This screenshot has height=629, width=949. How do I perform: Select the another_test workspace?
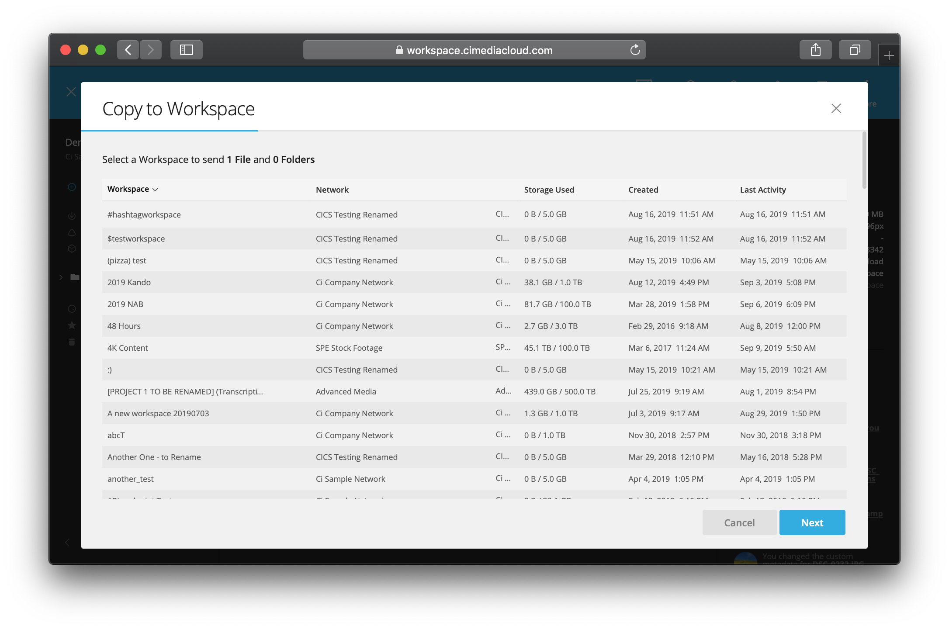point(474,479)
